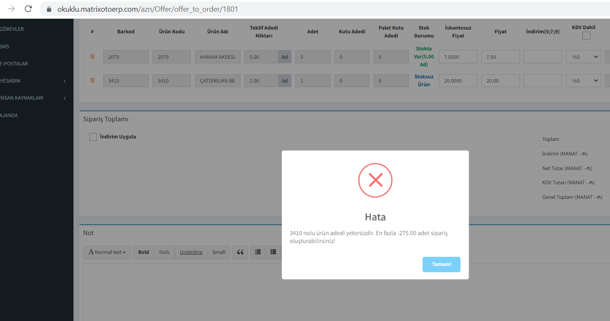Click the padlock site info icon
This screenshot has width=610, height=321.
(49, 9)
